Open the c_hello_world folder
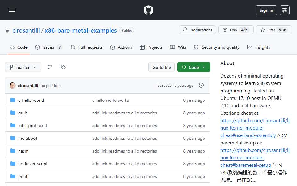 pyautogui.click(x=31, y=100)
